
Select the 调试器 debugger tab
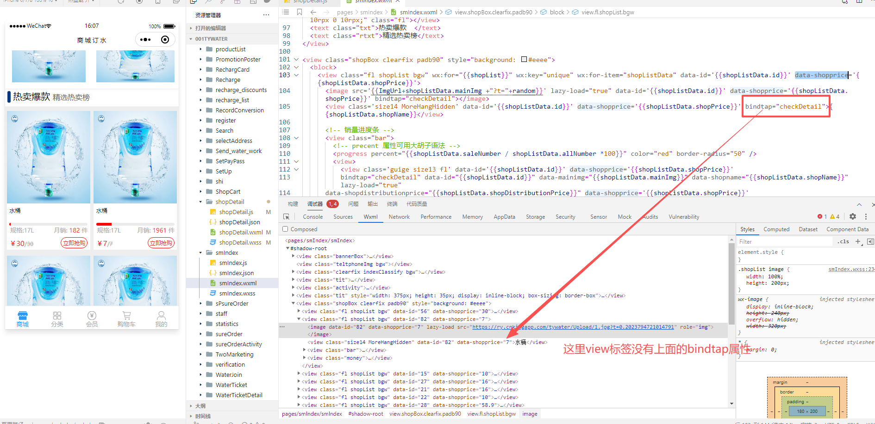pyautogui.click(x=315, y=204)
